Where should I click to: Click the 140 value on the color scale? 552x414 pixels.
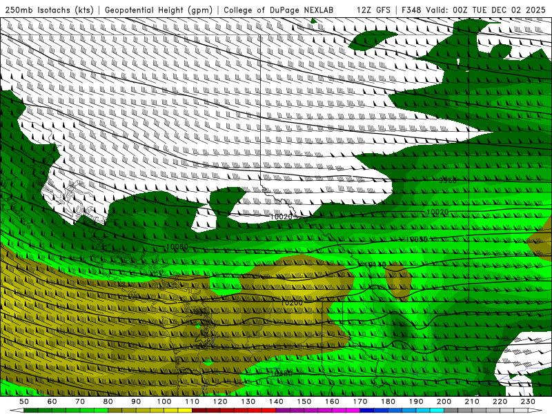(276, 402)
